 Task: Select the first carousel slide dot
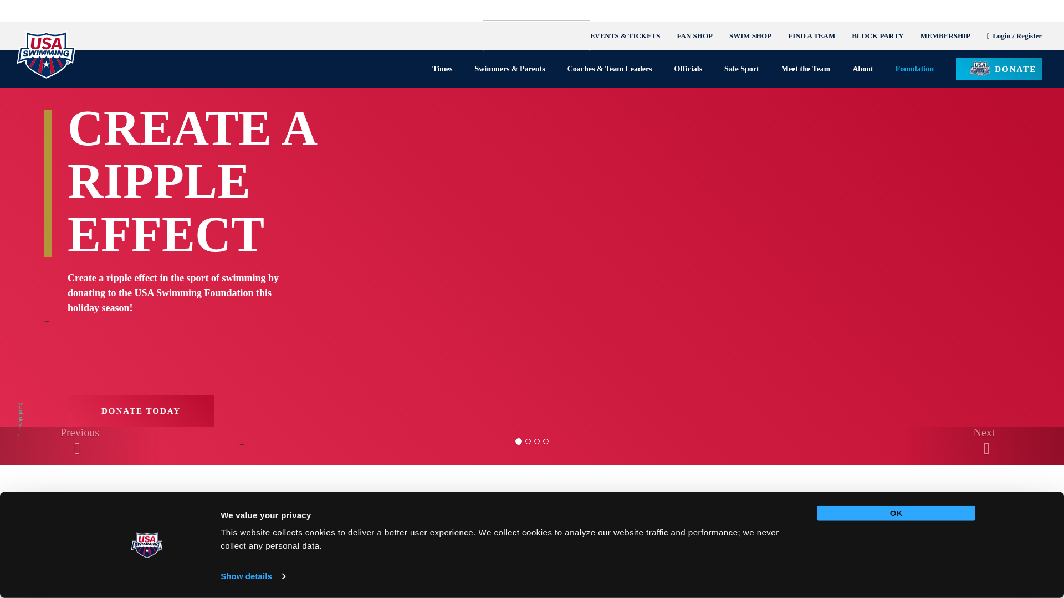tap(519, 441)
